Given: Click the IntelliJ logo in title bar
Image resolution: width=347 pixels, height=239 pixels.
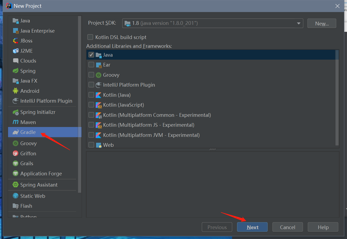Looking at the screenshot, I should pyautogui.click(x=9, y=6).
